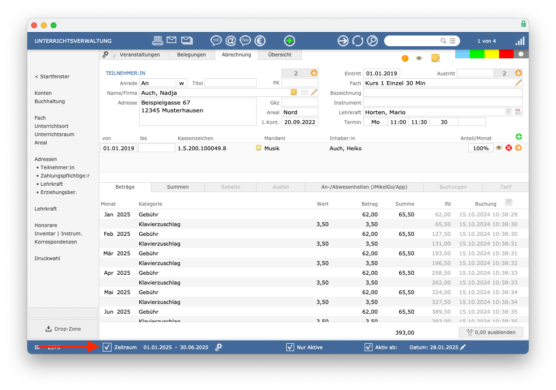The height and width of the screenshot is (390, 556).
Task: Click the Euro currency icon
Action: [x=260, y=41]
